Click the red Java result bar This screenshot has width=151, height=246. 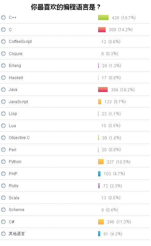[103, 89]
